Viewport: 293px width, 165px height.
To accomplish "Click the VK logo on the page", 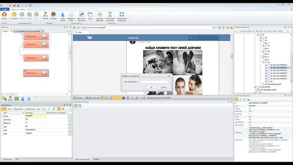I will coord(90,38).
